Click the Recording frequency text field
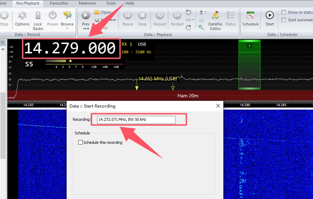 (x=136, y=120)
